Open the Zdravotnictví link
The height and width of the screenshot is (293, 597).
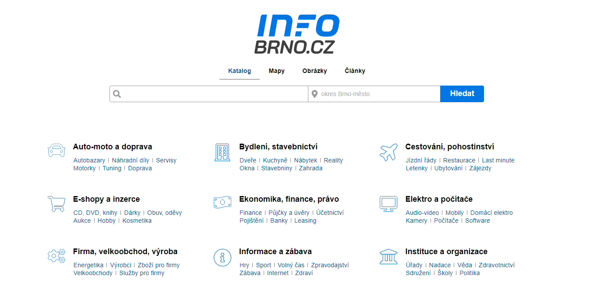tap(497, 265)
